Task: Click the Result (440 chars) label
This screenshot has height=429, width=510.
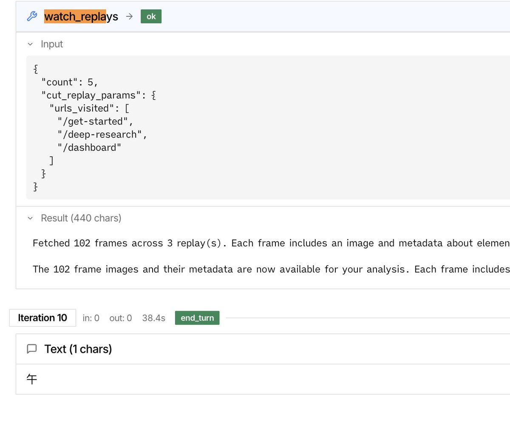Action: tap(81, 218)
